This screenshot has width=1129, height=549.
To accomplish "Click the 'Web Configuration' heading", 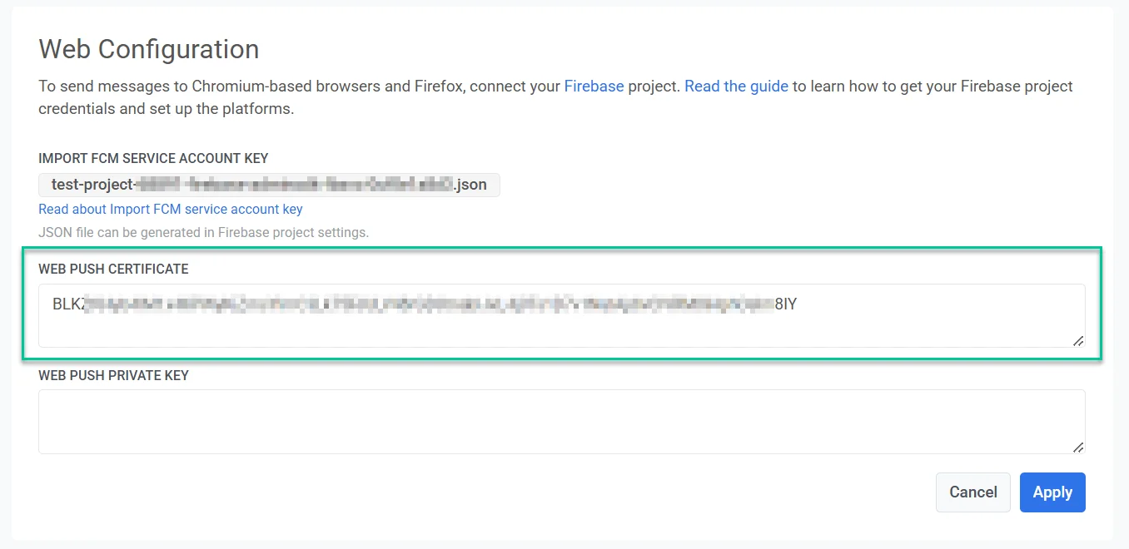I will [x=149, y=49].
